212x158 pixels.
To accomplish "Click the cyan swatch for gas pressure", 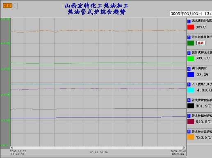I will click(x=191, y=90).
